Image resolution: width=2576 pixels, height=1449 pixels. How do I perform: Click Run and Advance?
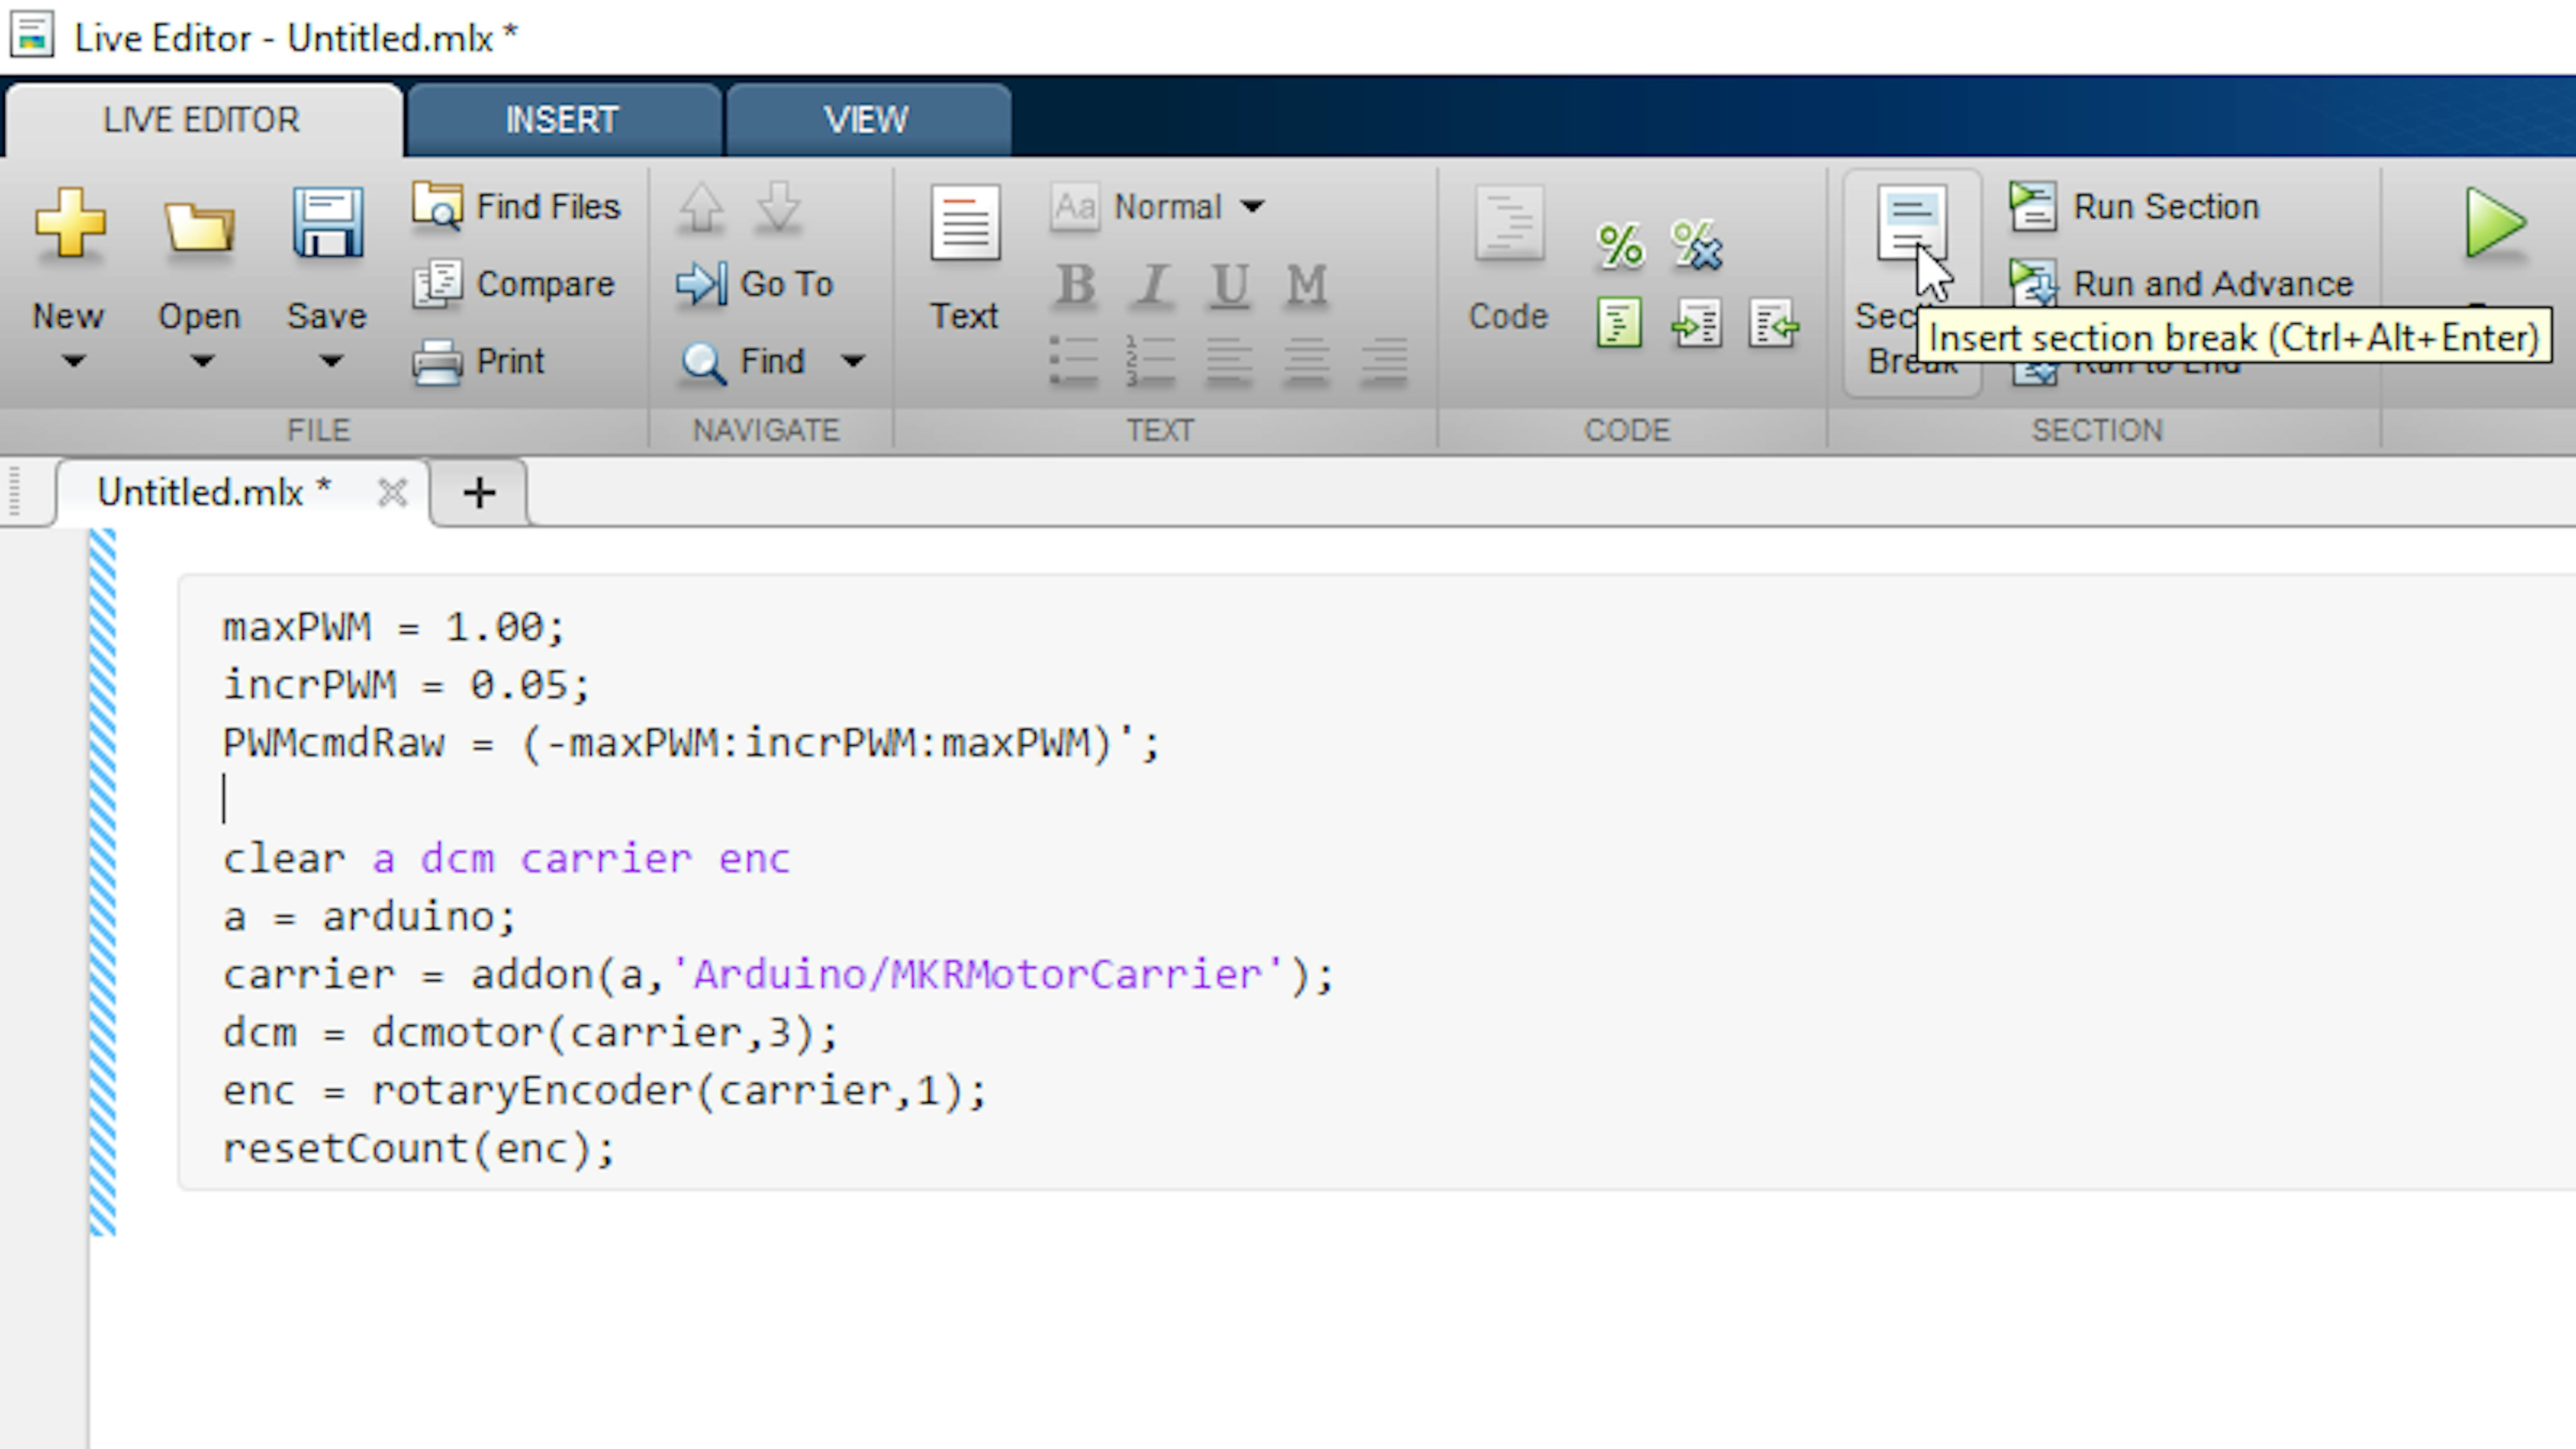click(2182, 284)
